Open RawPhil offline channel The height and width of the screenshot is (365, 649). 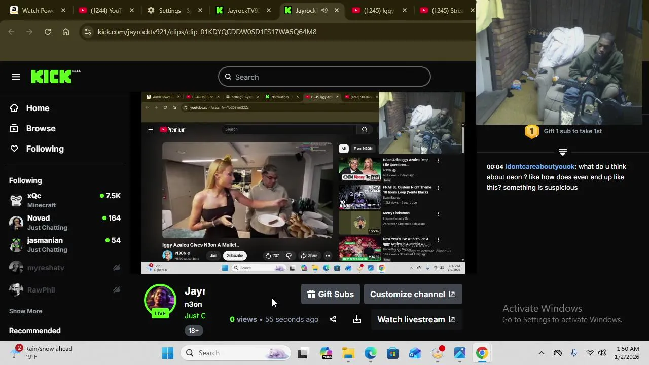coord(65,290)
